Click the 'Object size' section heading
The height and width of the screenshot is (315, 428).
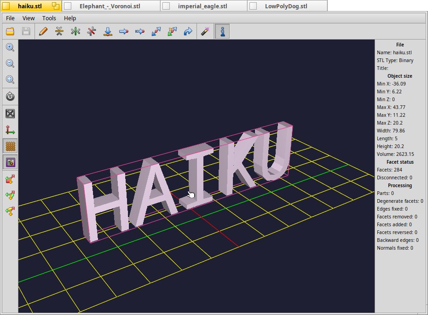coord(399,76)
